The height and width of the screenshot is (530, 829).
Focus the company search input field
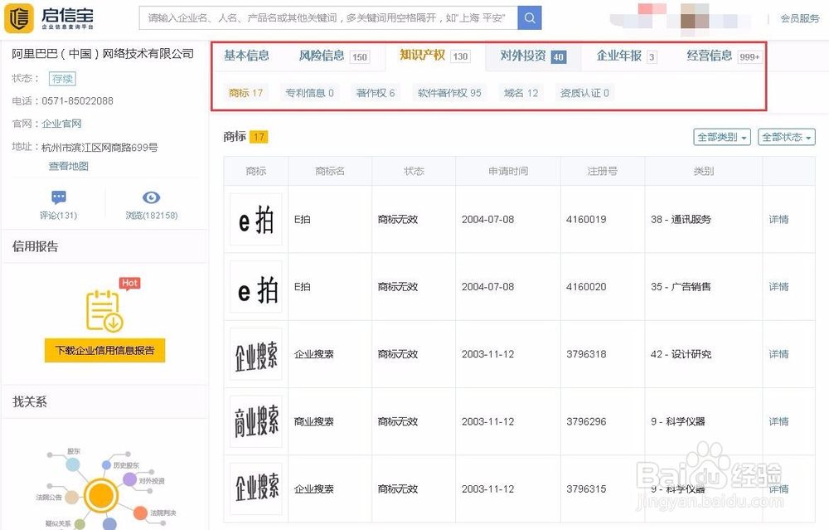tap(328, 18)
